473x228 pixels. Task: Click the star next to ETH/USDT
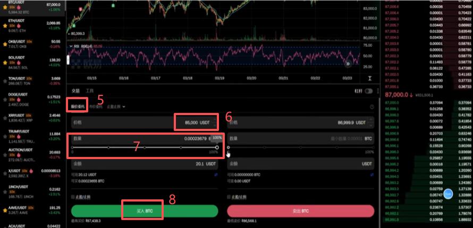click(x=5, y=26)
